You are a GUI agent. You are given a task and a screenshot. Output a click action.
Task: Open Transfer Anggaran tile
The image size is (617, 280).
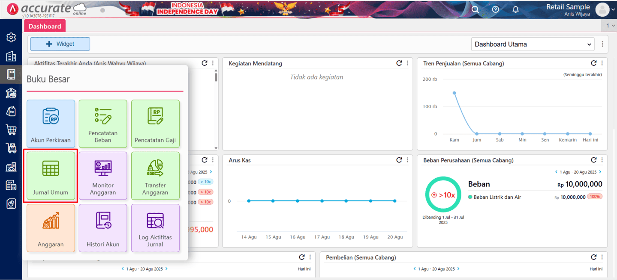155,176
